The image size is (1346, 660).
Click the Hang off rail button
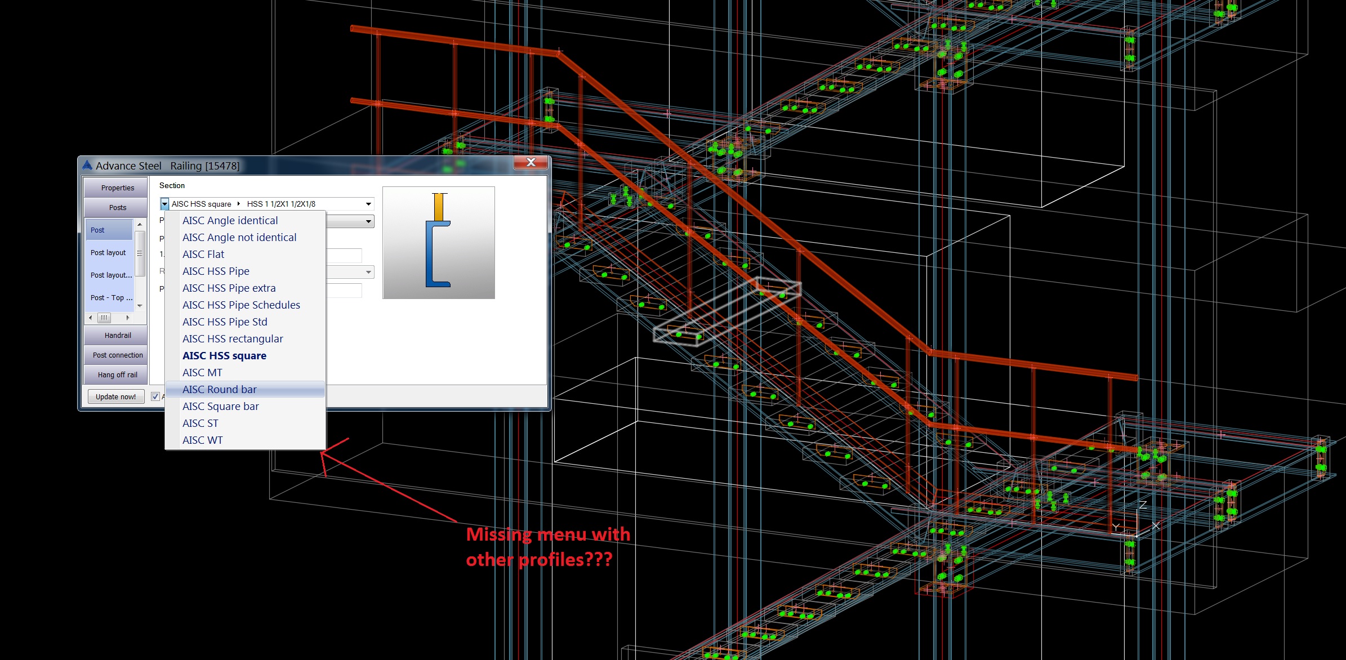(x=115, y=374)
